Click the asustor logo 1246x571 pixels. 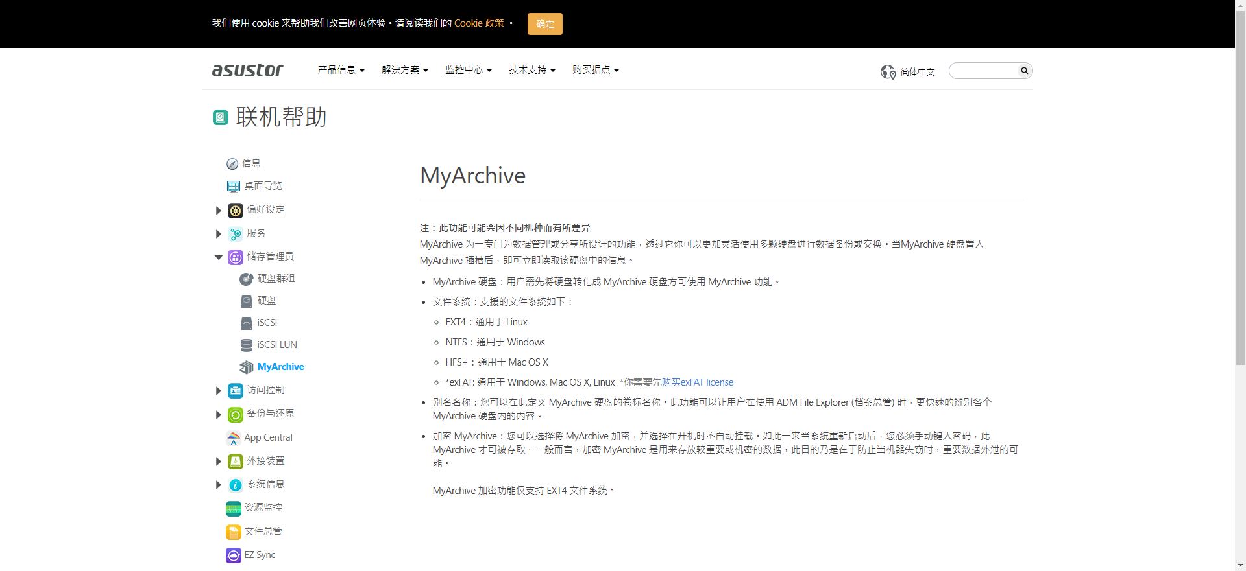(x=248, y=70)
